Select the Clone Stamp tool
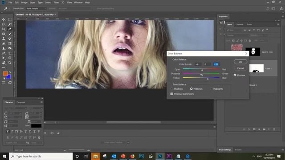The height and width of the screenshot is (160, 285). pyautogui.click(x=4, y=39)
